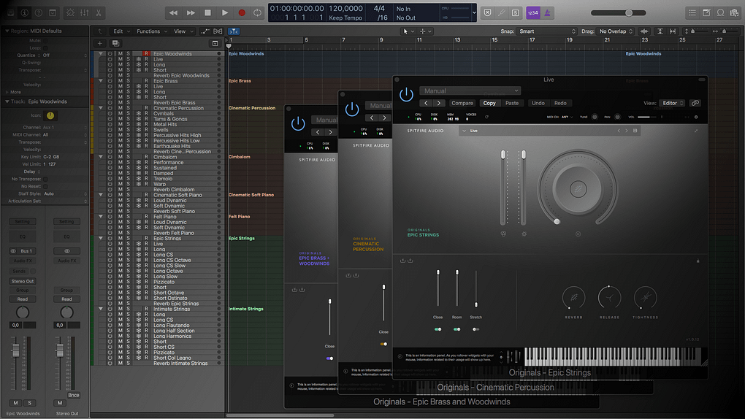Click Paste in Epic Strings plugin header

click(x=512, y=103)
